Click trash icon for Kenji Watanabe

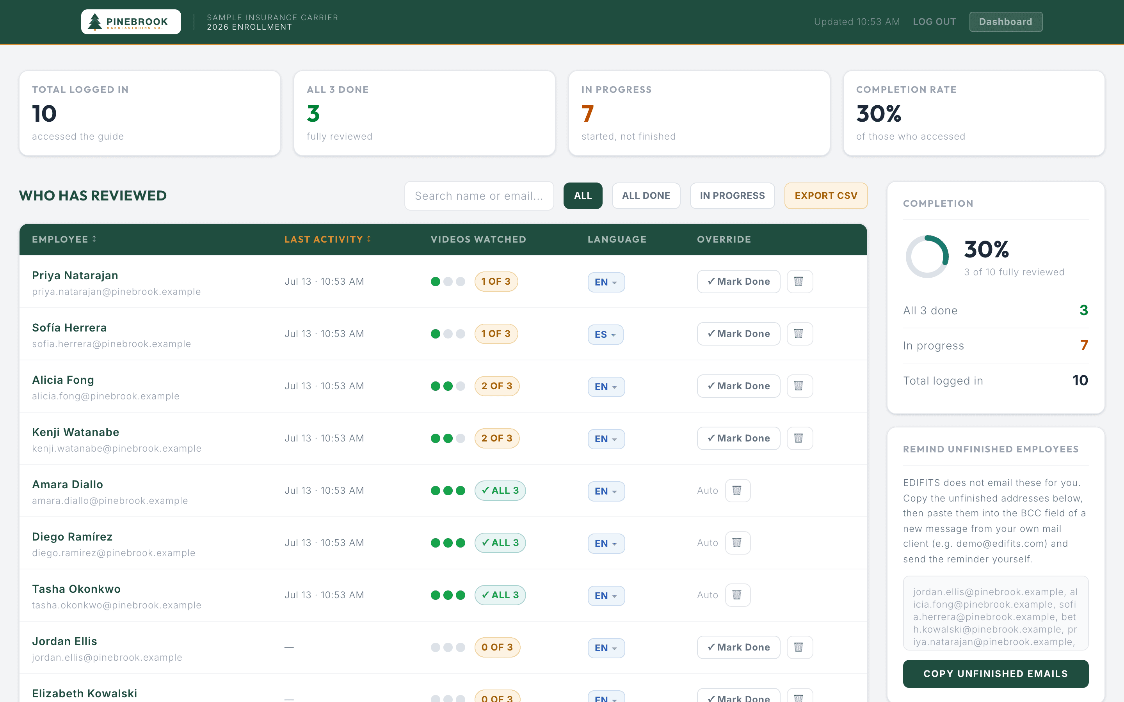799,438
